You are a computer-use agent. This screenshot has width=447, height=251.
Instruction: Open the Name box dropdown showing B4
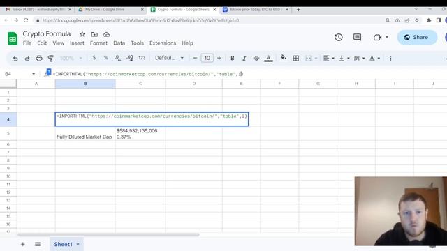pos(34,74)
